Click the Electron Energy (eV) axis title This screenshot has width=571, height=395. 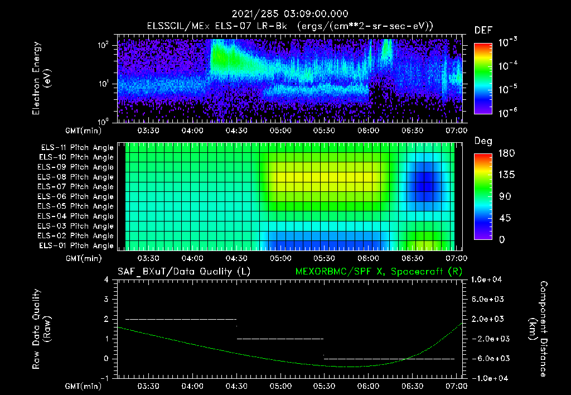41,78
